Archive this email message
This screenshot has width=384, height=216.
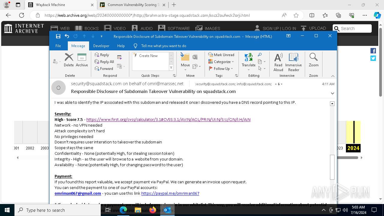(82, 60)
